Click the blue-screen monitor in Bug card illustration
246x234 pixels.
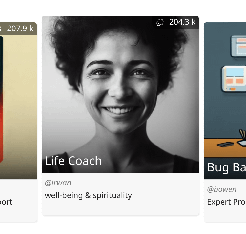234,79
